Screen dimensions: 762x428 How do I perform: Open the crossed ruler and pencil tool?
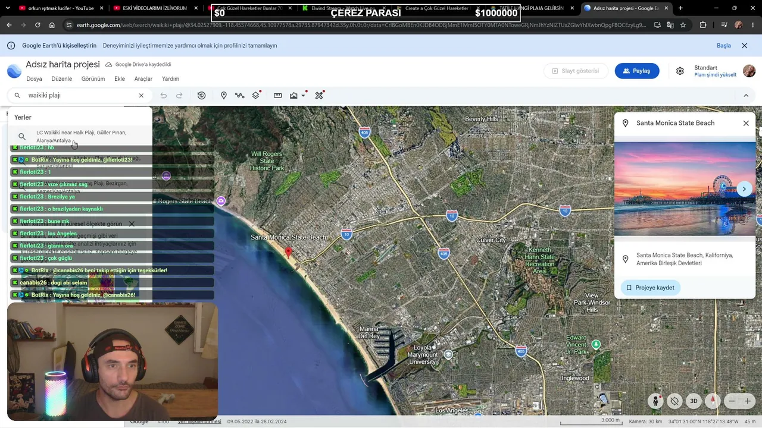[x=319, y=95]
